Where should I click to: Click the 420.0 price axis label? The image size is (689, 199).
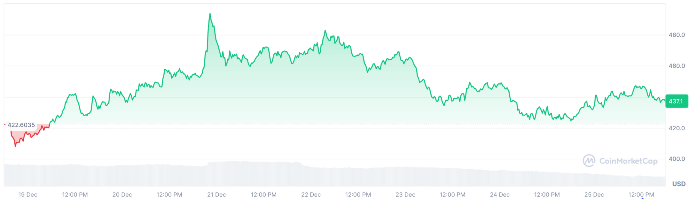[x=677, y=128]
